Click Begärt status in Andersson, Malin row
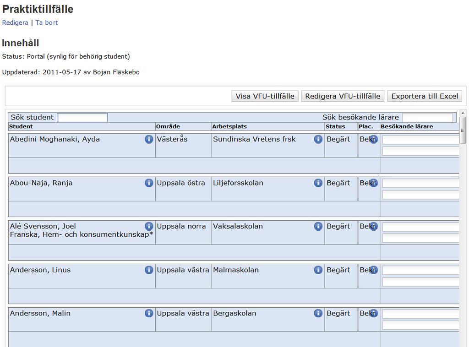469x347 pixels. coord(338,313)
